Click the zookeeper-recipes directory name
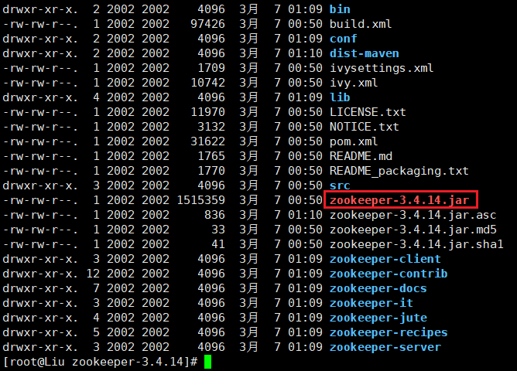Image resolution: width=517 pixels, height=371 pixels. point(389,332)
